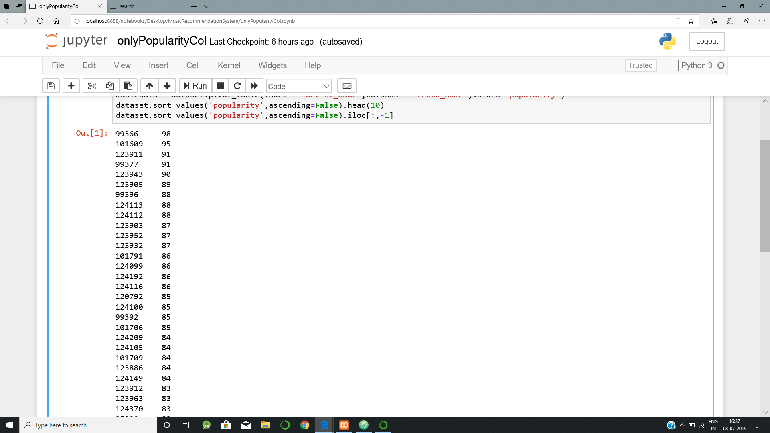Toggle reading view icon
Screen dimensions: 770x433
[x=678, y=21]
